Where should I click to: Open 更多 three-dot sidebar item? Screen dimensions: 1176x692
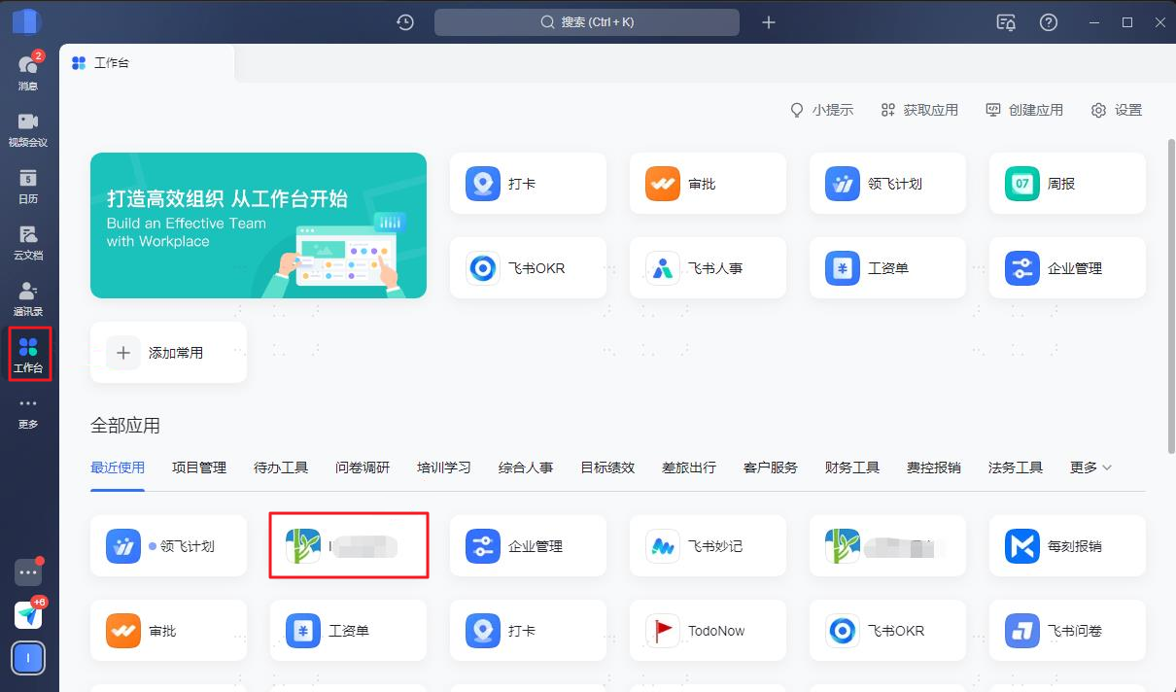coord(28,412)
